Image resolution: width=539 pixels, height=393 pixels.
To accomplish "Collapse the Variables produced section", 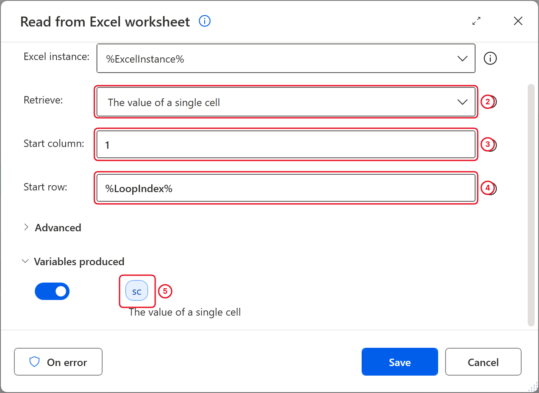I will (x=73, y=262).
